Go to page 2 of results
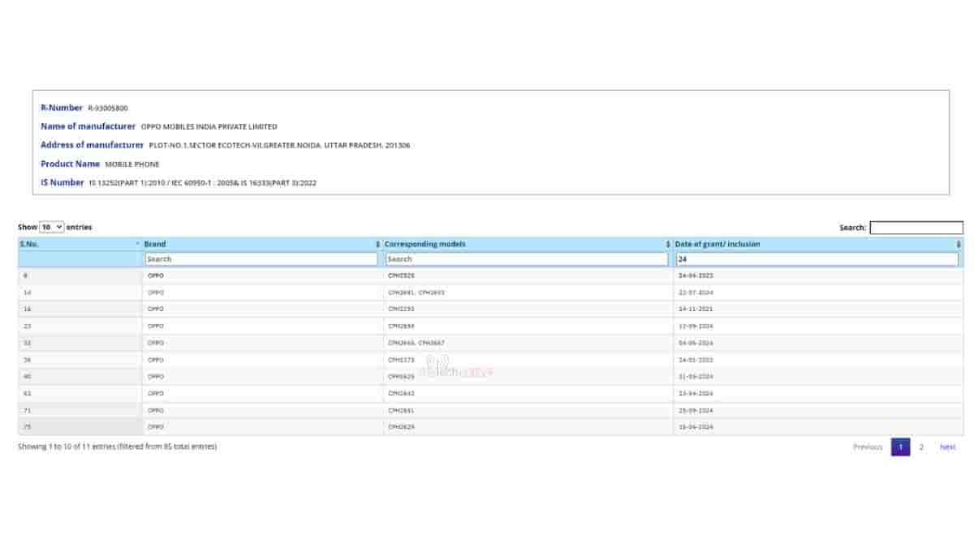The height and width of the screenshot is (547, 974). click(x=921, y=447)
